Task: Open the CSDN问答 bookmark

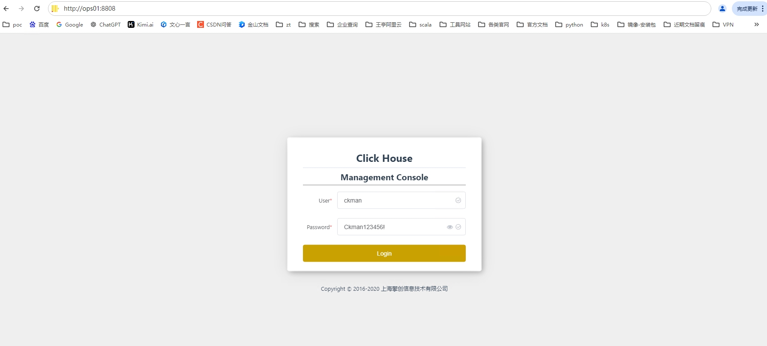Action: [214, 24]
